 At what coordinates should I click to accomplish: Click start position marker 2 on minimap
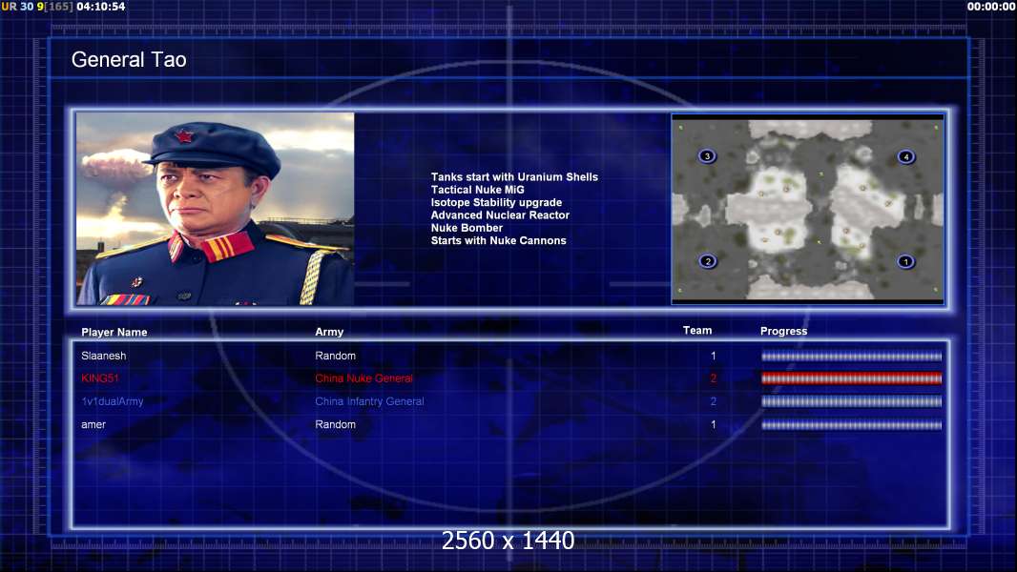coord(708,261)
